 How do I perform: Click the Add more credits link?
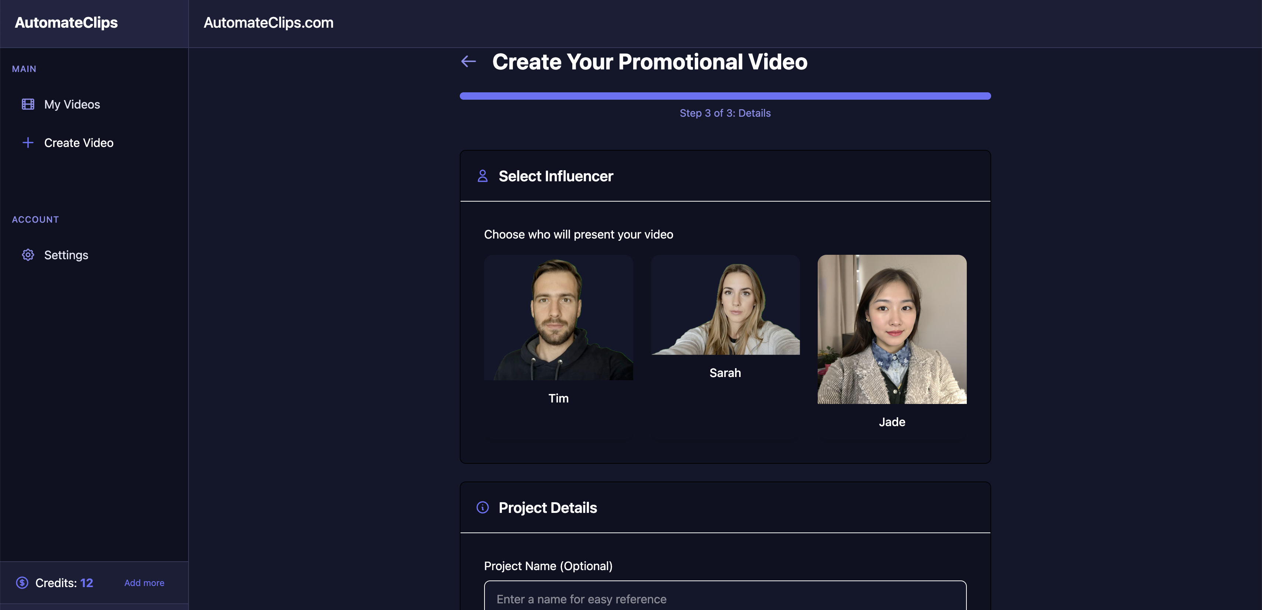point(144,583)
